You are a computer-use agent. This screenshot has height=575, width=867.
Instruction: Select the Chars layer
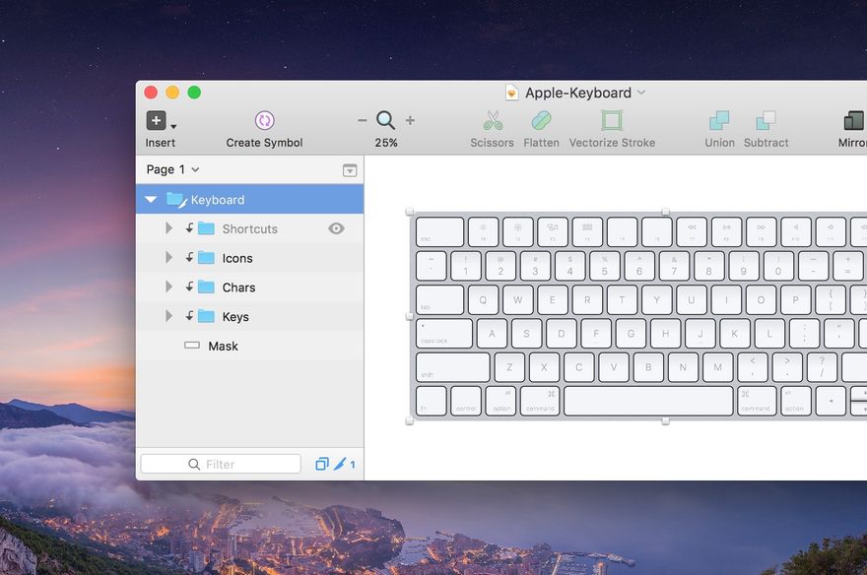(x=250, y=287)
